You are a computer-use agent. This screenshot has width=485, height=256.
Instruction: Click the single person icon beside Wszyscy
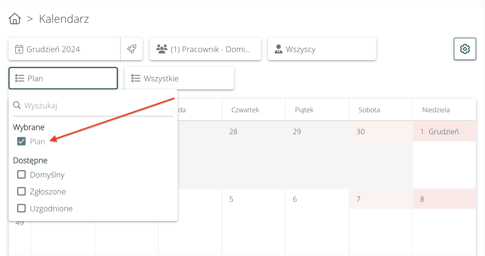279,49
